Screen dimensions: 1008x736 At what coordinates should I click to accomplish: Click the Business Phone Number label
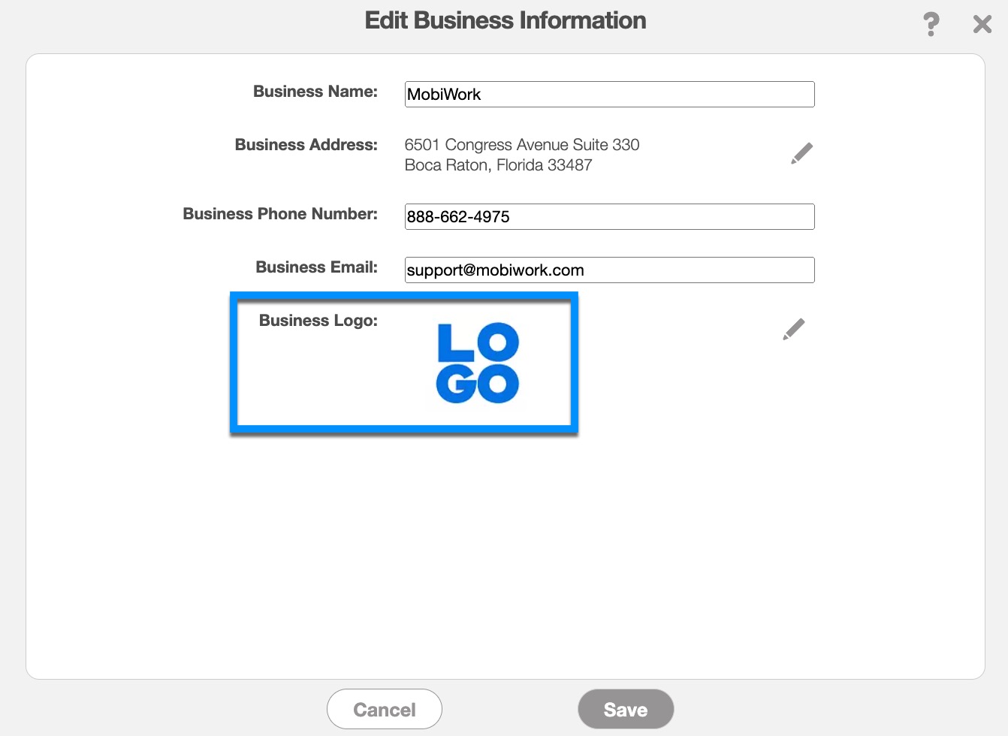[x=280, y=214]
